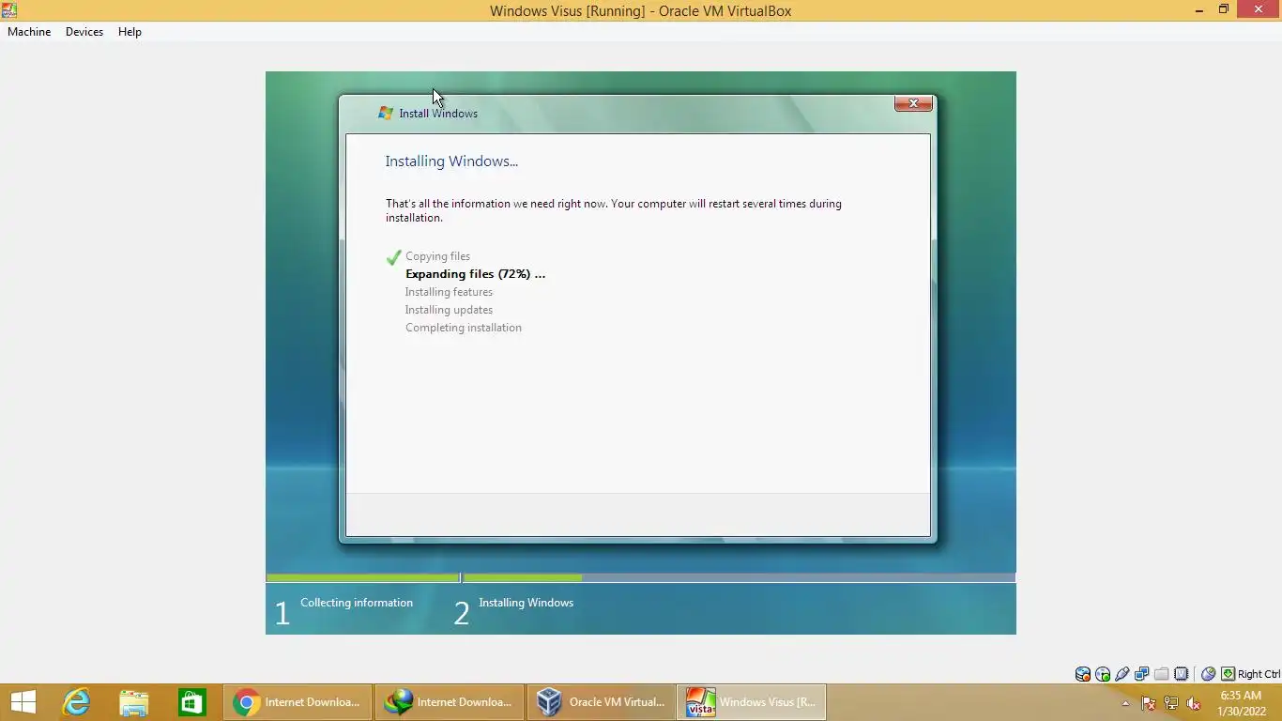This screenshot has width=1282, height=721.
Task: Open Action Center flag tray icon
Action: [x=1149, y=703]
